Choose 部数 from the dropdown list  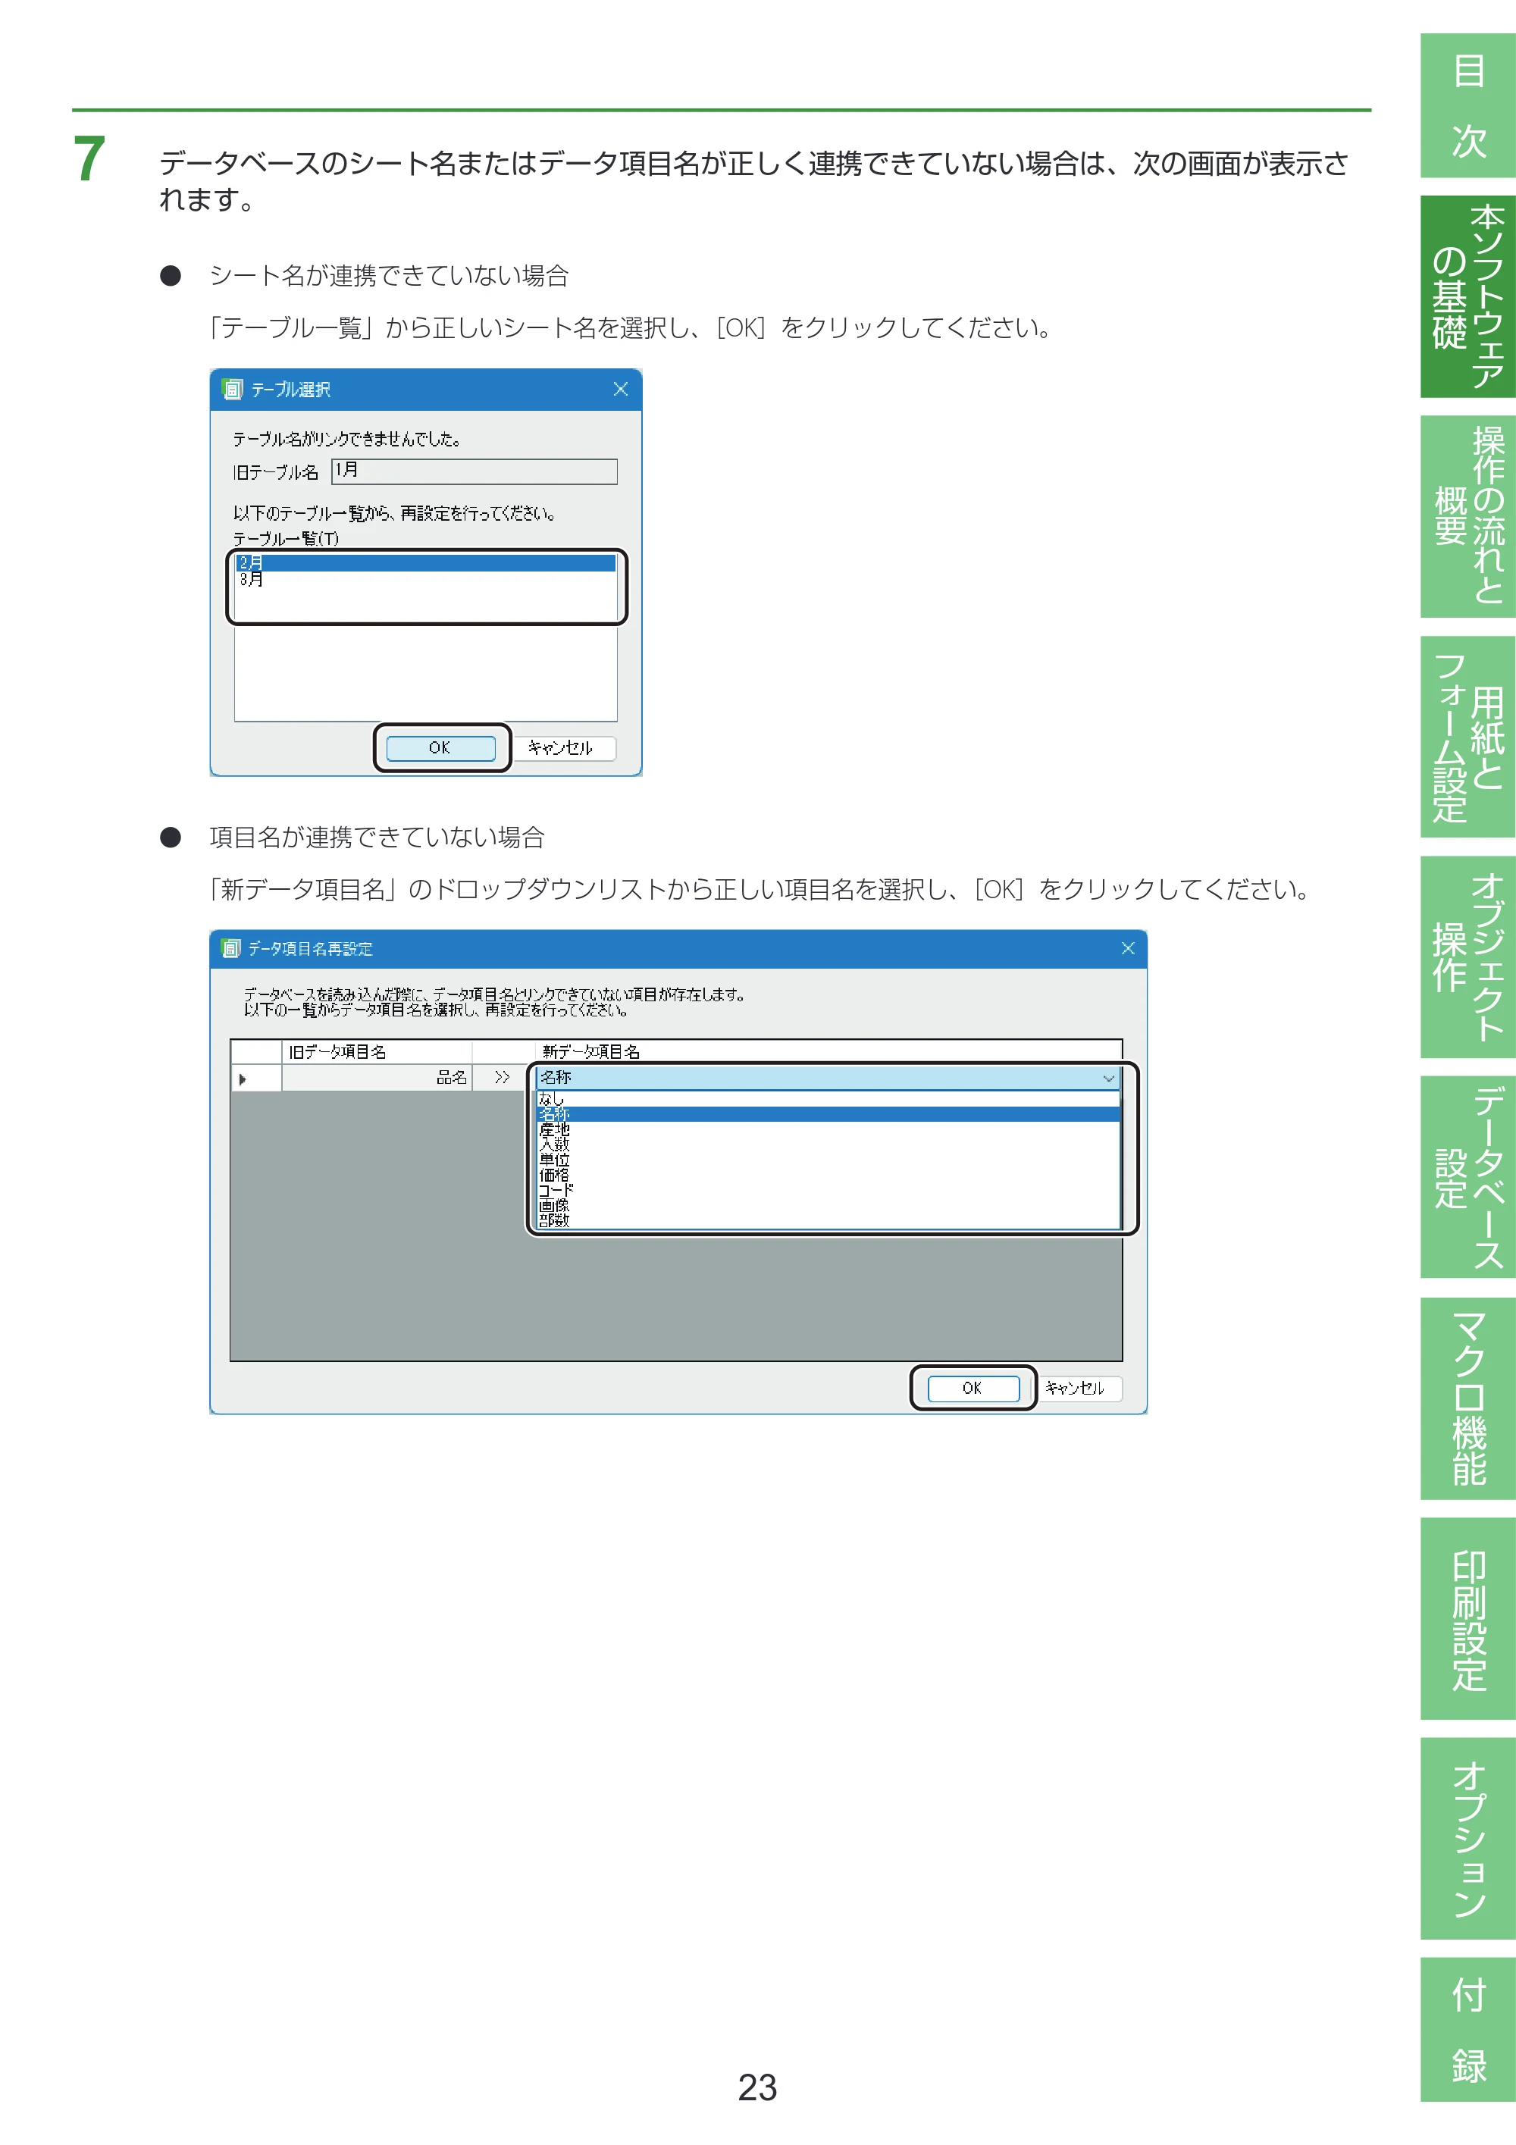click(x=828, y=1220)
